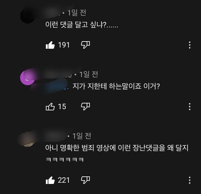Click the 15 like count number
The image size is (201, 194).
coord(62,107)
